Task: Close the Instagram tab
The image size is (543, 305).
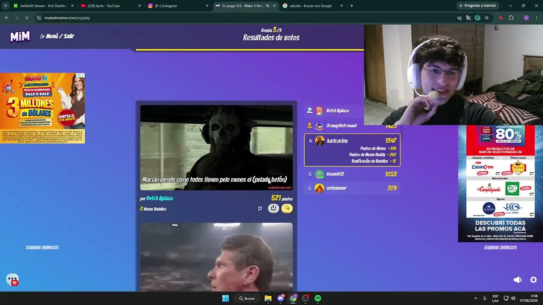Action: (207, 6)
